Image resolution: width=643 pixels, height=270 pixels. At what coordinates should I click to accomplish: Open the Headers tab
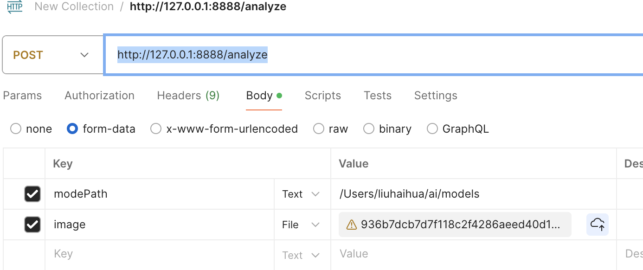click(x=188, y=96)
